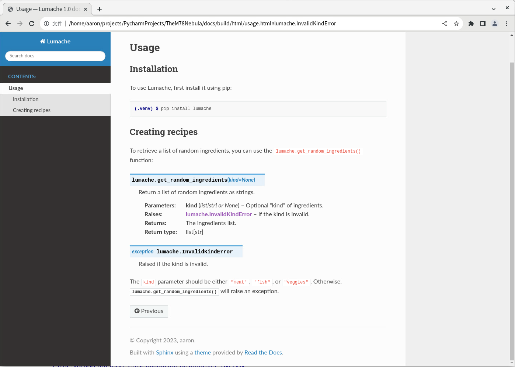Click the Creating recipes section heading
The image size is (515, 367).
[x=164, y=132]
